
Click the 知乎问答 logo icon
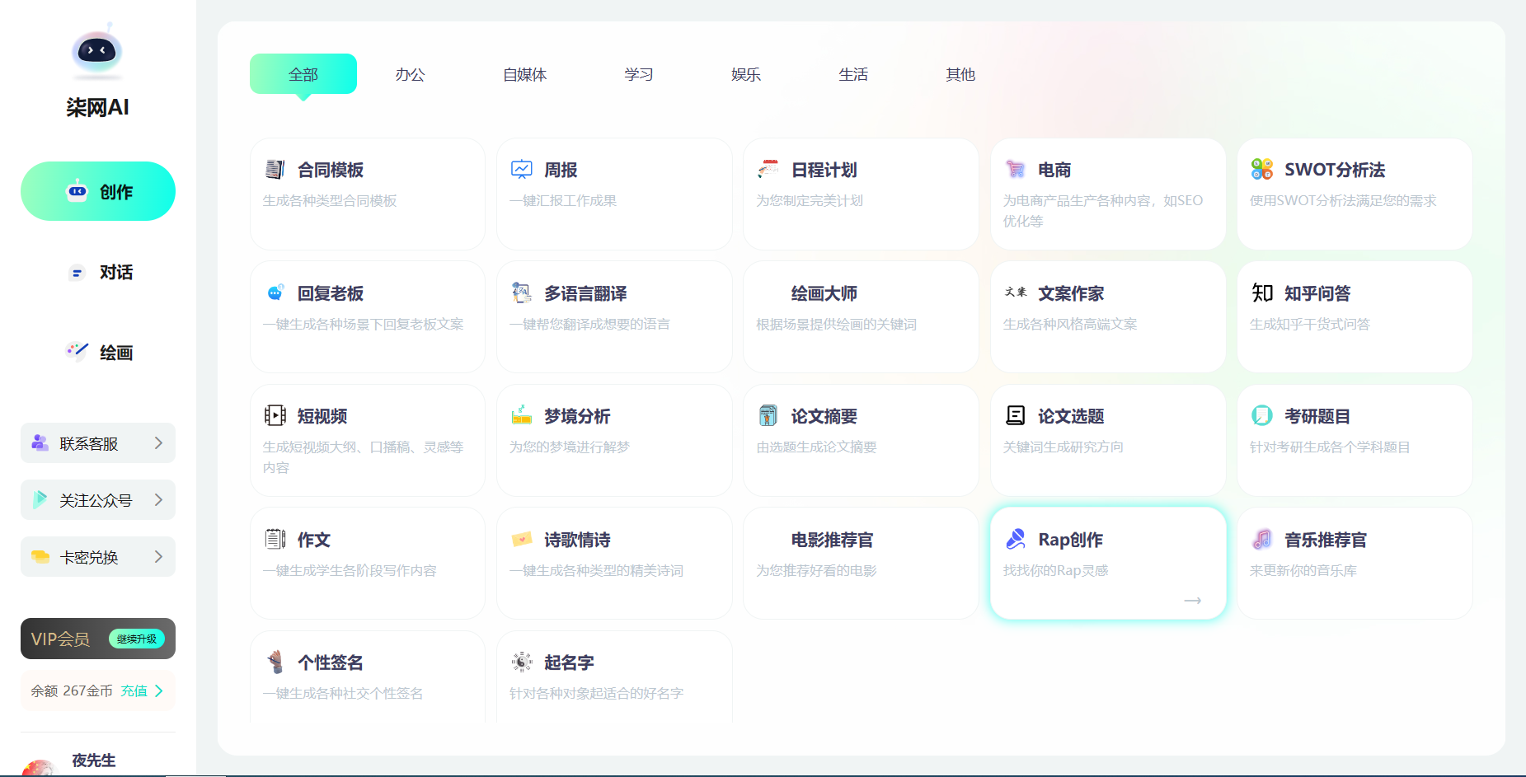(x=1261, y=293)
